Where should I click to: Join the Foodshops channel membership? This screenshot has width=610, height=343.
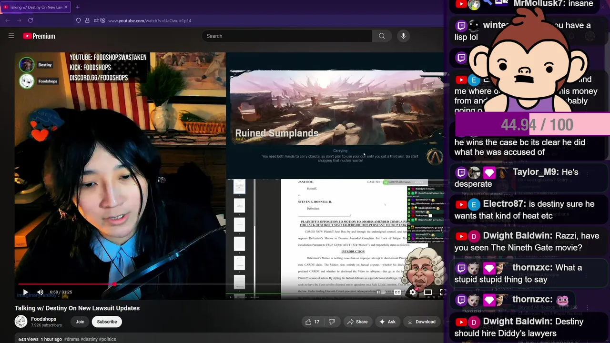point(80,322)
